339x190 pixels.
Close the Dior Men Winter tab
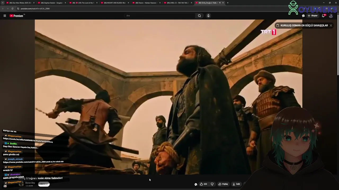tap(34, 3)
